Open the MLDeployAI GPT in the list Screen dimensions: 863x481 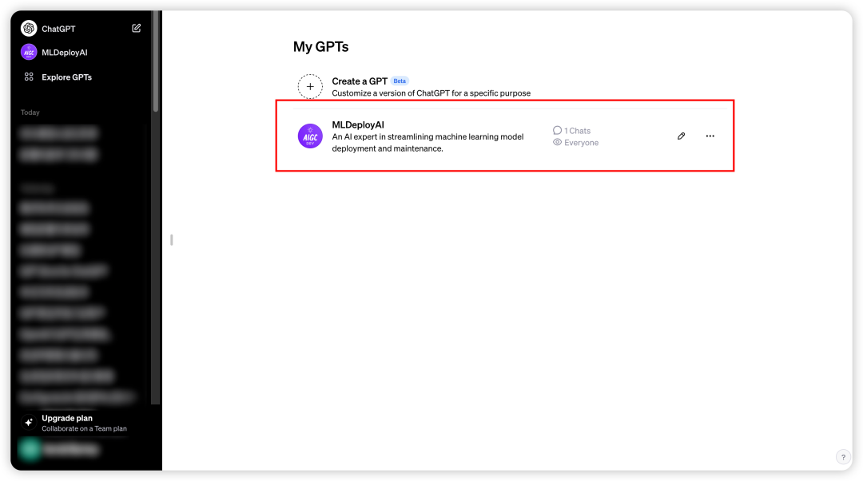pos(358,124)
